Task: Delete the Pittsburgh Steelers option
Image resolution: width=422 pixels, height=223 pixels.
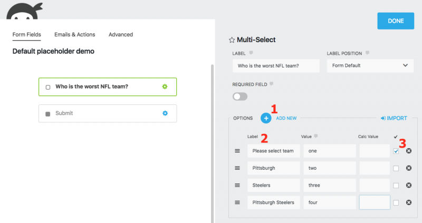Action: (408, 202)
